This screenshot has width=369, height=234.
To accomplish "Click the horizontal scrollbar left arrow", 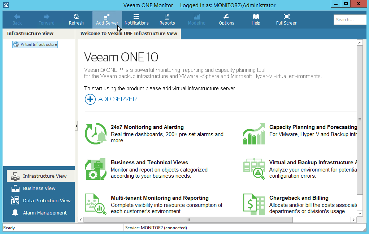I will [81, 220].
